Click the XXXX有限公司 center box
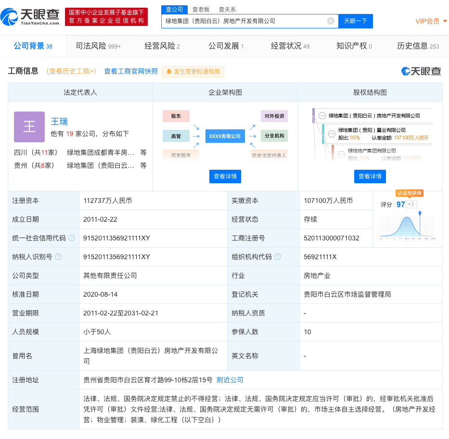 225,136
